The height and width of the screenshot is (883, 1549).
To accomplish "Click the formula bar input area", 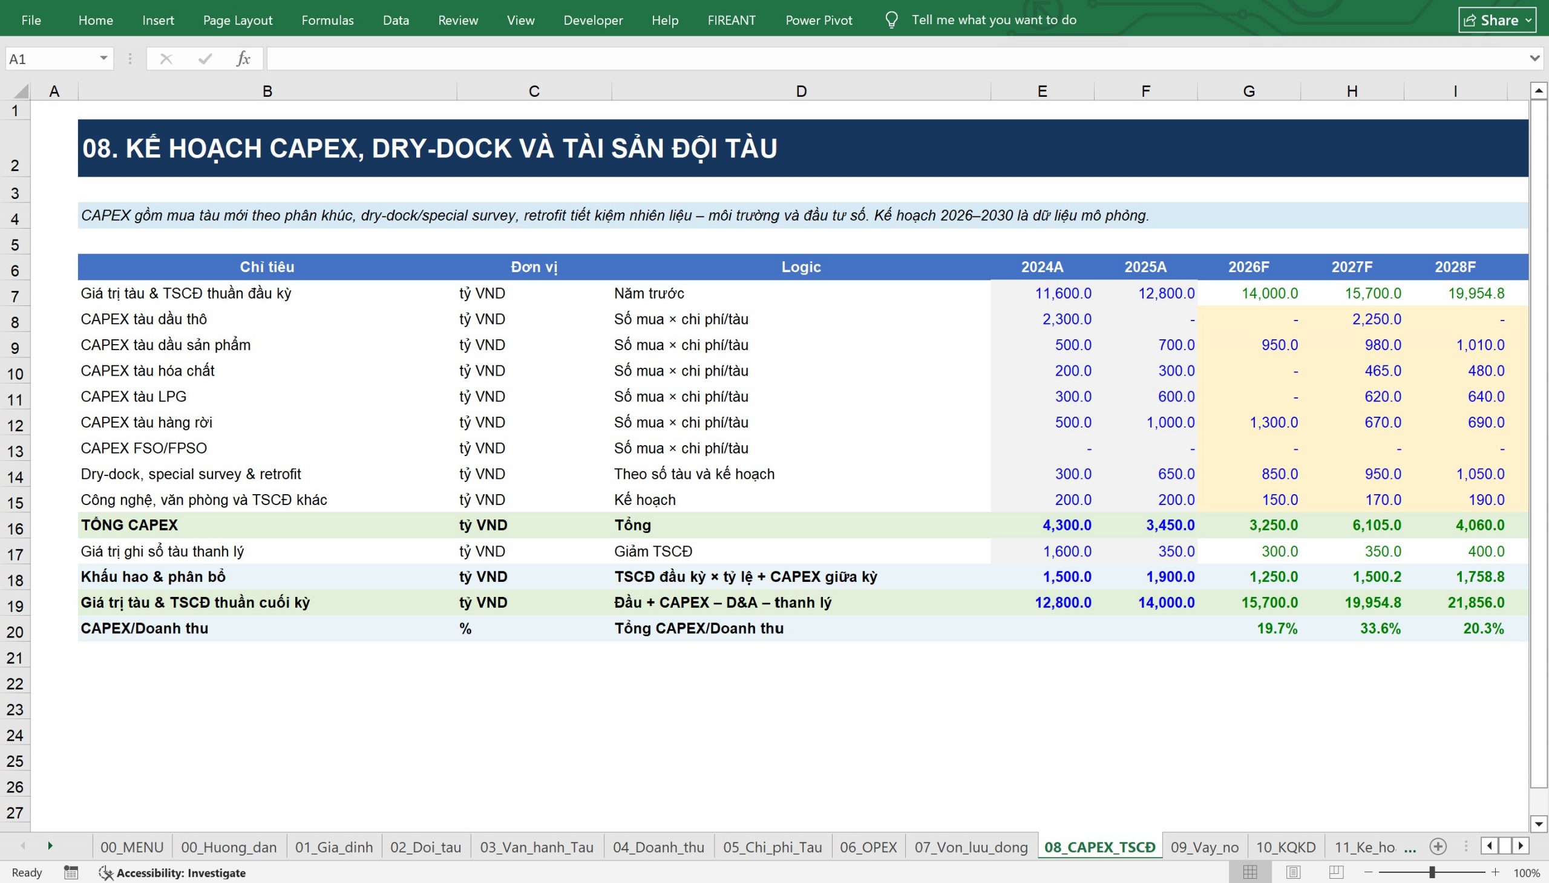I will pyautogui.click(x=895, y=59).
